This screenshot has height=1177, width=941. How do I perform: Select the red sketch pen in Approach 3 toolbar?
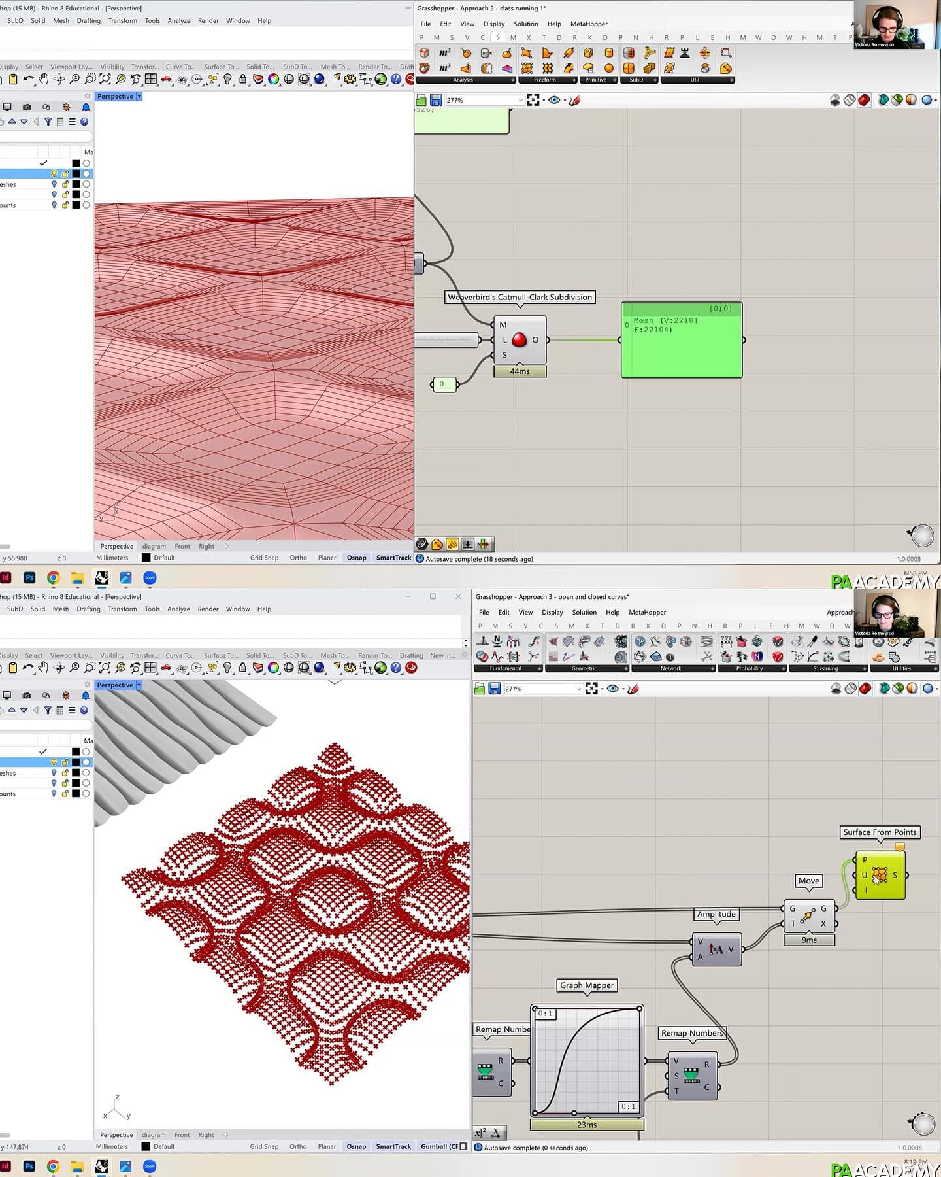[633, 689]
